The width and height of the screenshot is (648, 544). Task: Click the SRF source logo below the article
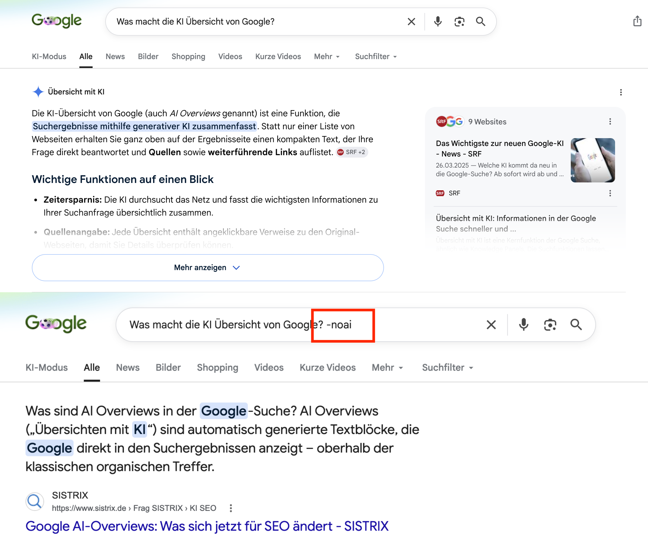pyautogui.click(x=440, y=193)
